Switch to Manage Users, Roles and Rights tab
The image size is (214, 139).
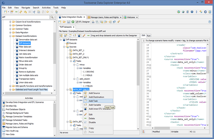pyautogui.click(x=105, y=17)
